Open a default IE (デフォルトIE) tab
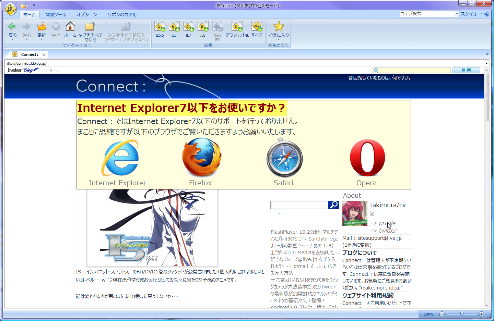 pos(237,26)
